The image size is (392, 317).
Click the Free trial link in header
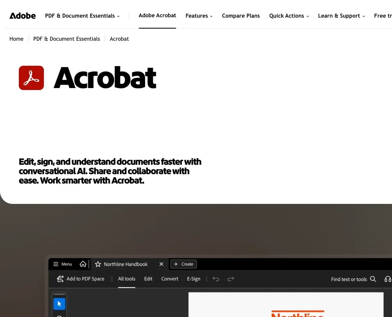click(383, 16)
